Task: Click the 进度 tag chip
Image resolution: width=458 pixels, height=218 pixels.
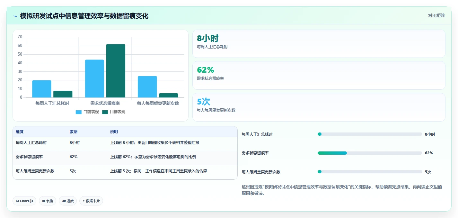Action: pos(68,201)
